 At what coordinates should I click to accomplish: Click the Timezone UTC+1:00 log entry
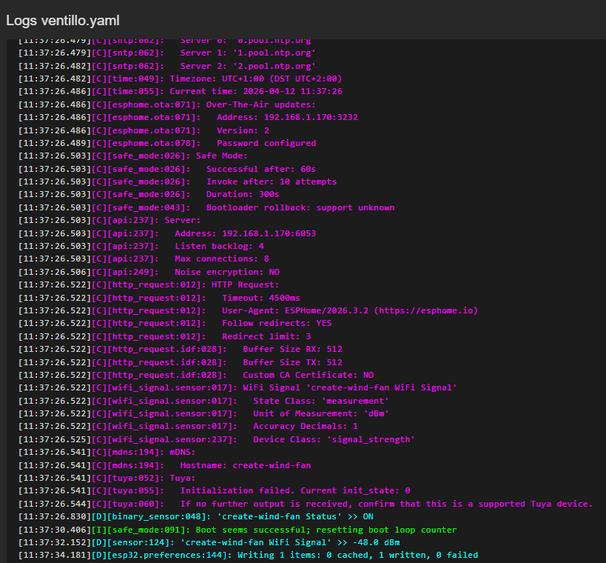255,79
